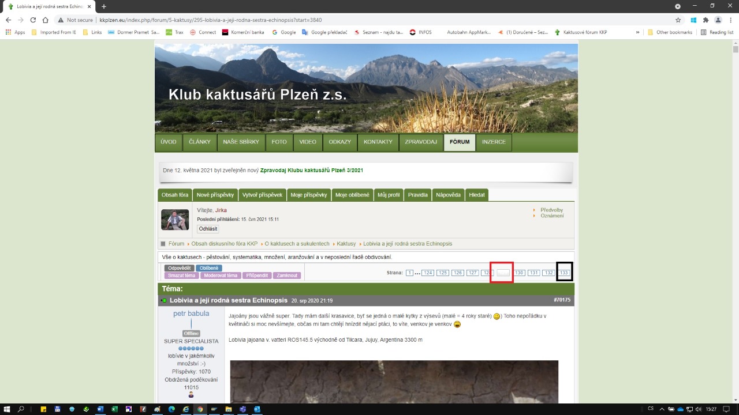The width and height of the screenshot is (739, 415).
Task: Click the Smazat téma button
Action: (182, 276)
